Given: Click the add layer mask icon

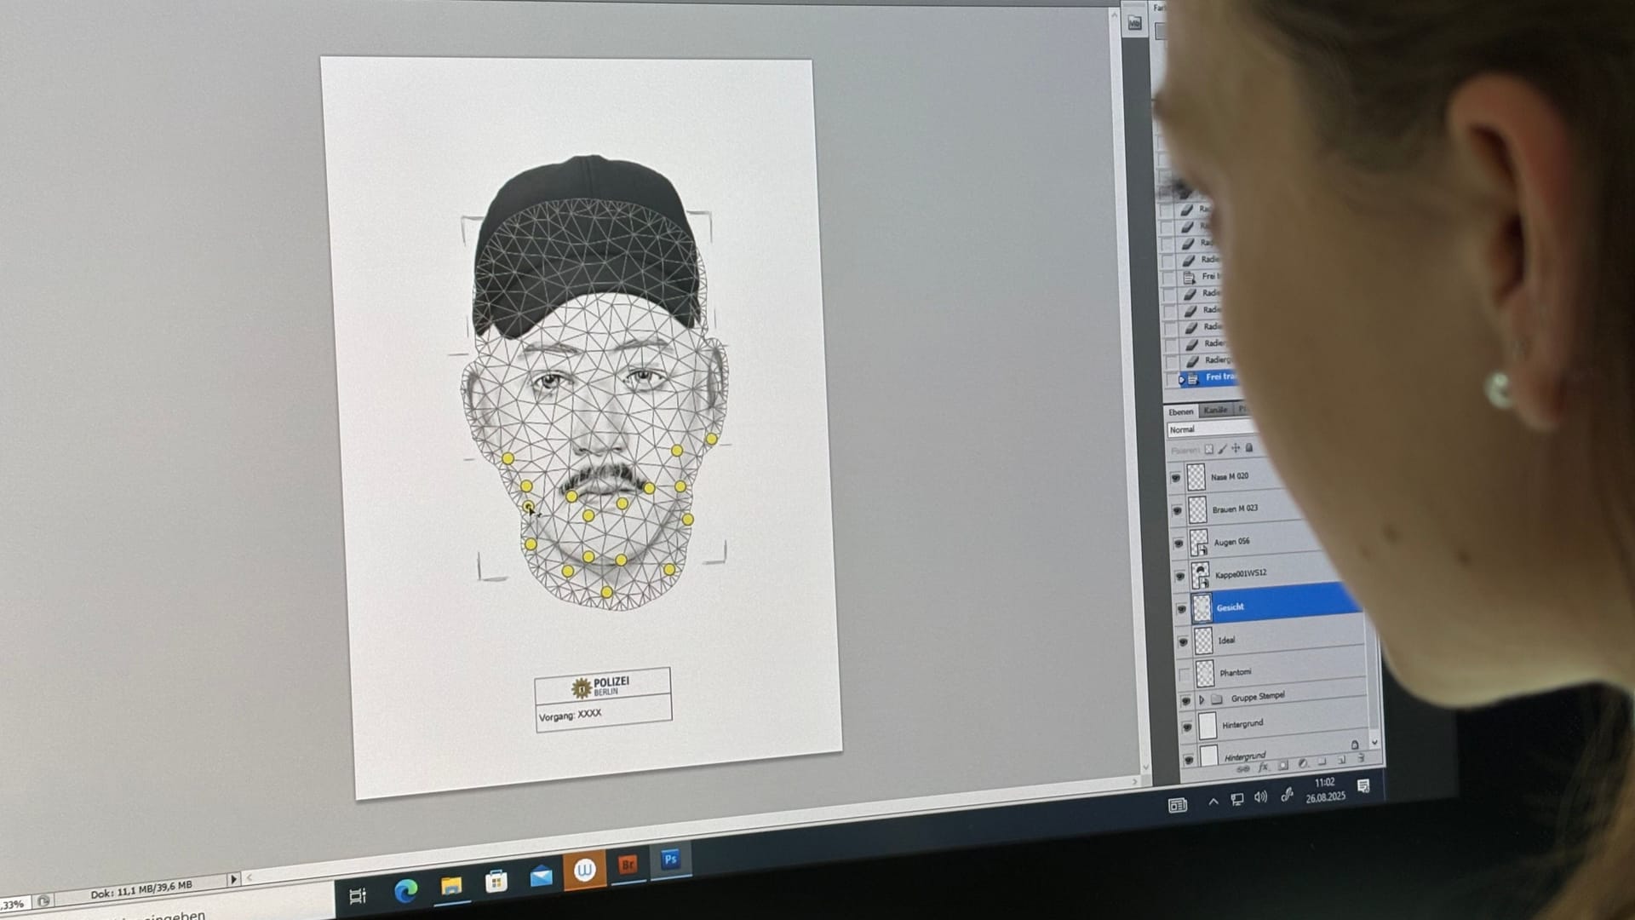Looking at the screenshot, I should pyautogui.click(x=1283, y=765).
